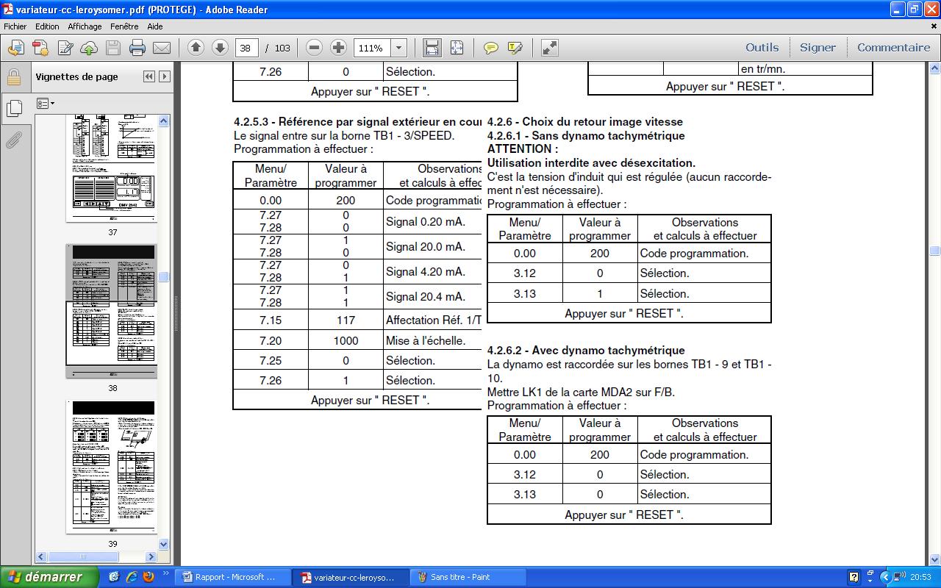The width and height of the screenshot is (941, 588).
Task: Click the Save floppy disk icon
Action: click(113, 49)
